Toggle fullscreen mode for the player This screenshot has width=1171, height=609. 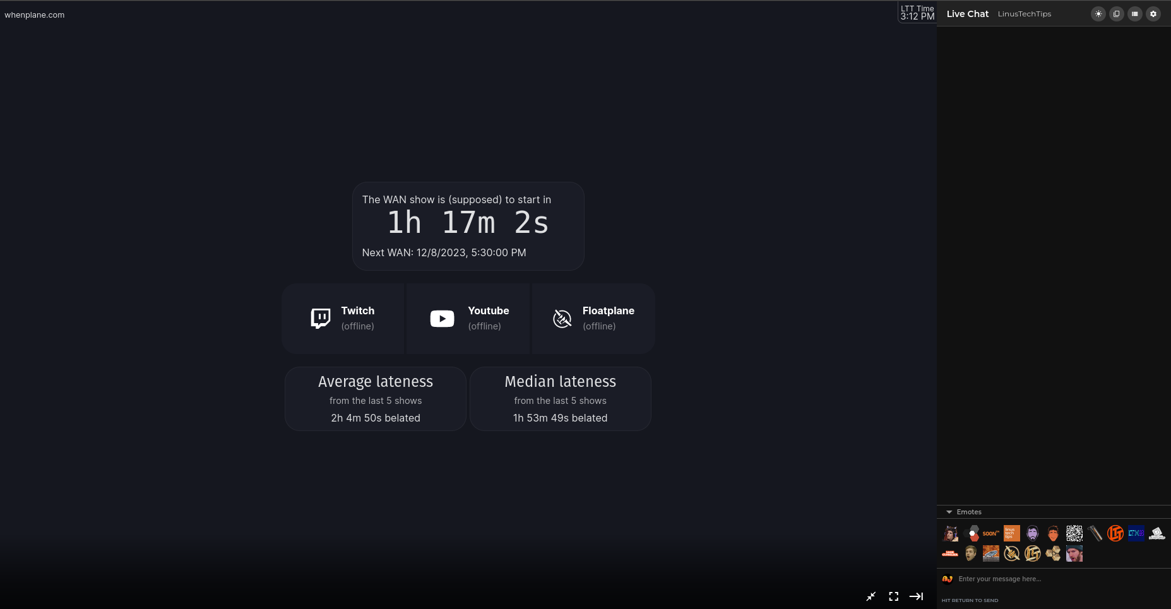[893, 596]
